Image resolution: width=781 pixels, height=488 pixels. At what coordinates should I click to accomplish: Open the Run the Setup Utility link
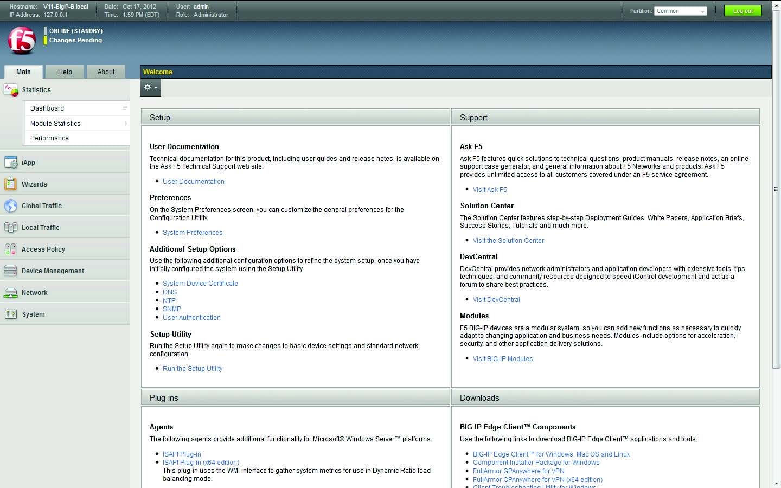click(193, 369)
